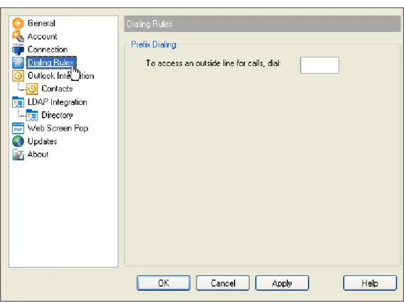Click the Apply button
Image resolution: width=404 pixels, height=303 pixels.
click(282, 283)
